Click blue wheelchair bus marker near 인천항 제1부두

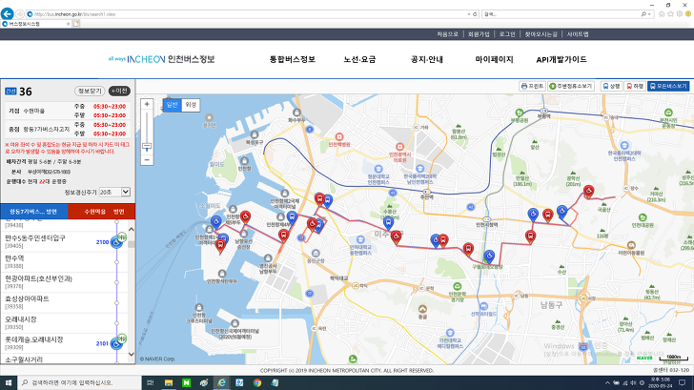pyautogui.click(x=216, y=222)
